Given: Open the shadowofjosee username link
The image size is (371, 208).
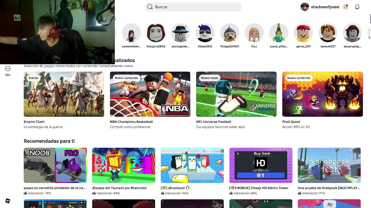Looking at the screenshot, I should coord(325,7).
